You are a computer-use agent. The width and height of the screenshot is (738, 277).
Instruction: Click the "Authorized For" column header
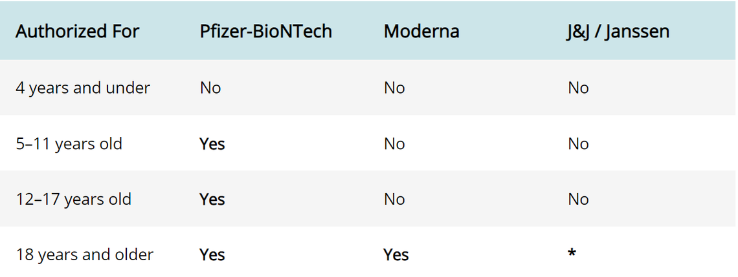tap(77, 32)
